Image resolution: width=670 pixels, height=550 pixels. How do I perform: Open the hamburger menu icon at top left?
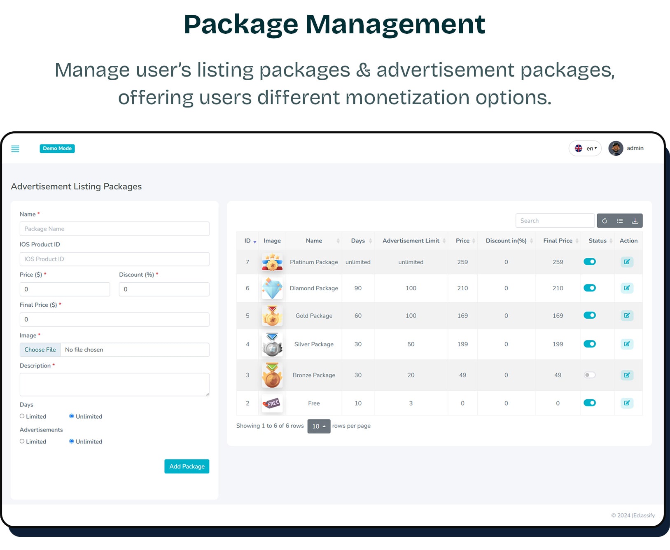[15, 149]
